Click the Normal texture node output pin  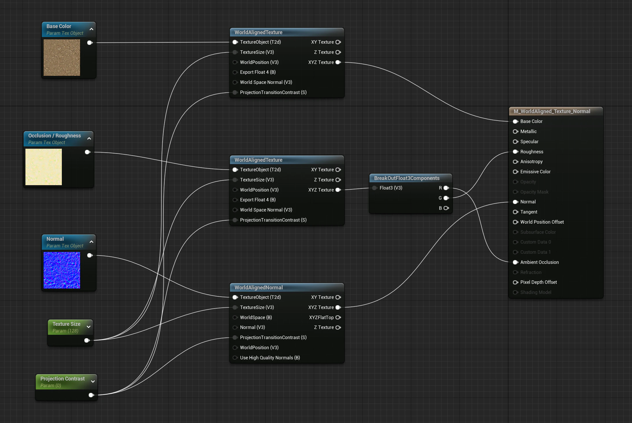click(90, 255)
